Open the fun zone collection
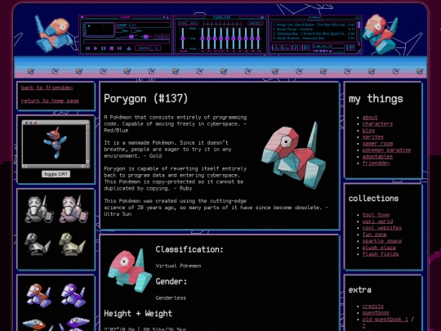Image resolution: width=441 pixels, height=331 pixels. click(x=374, y=235)
